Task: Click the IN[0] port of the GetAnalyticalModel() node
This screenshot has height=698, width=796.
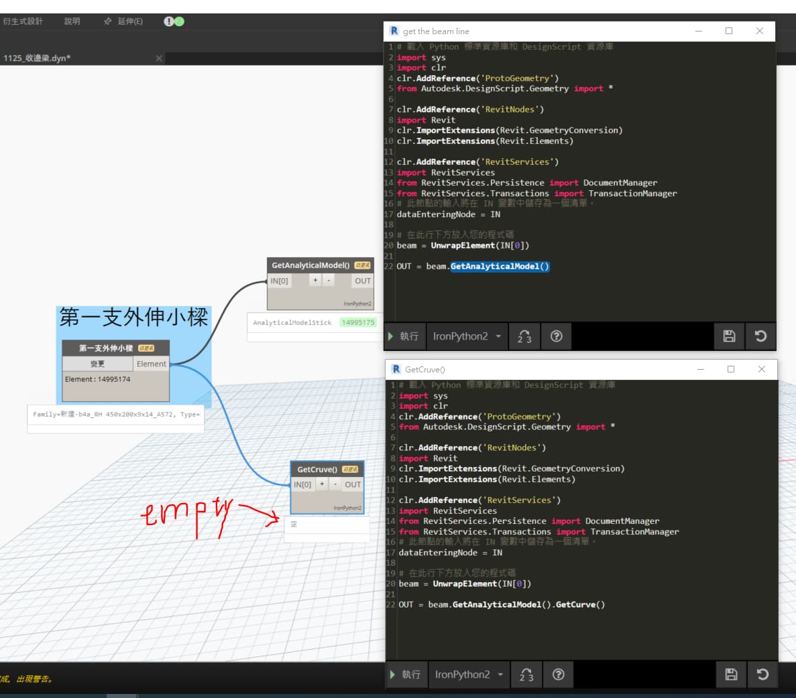Action: (279, 281)
